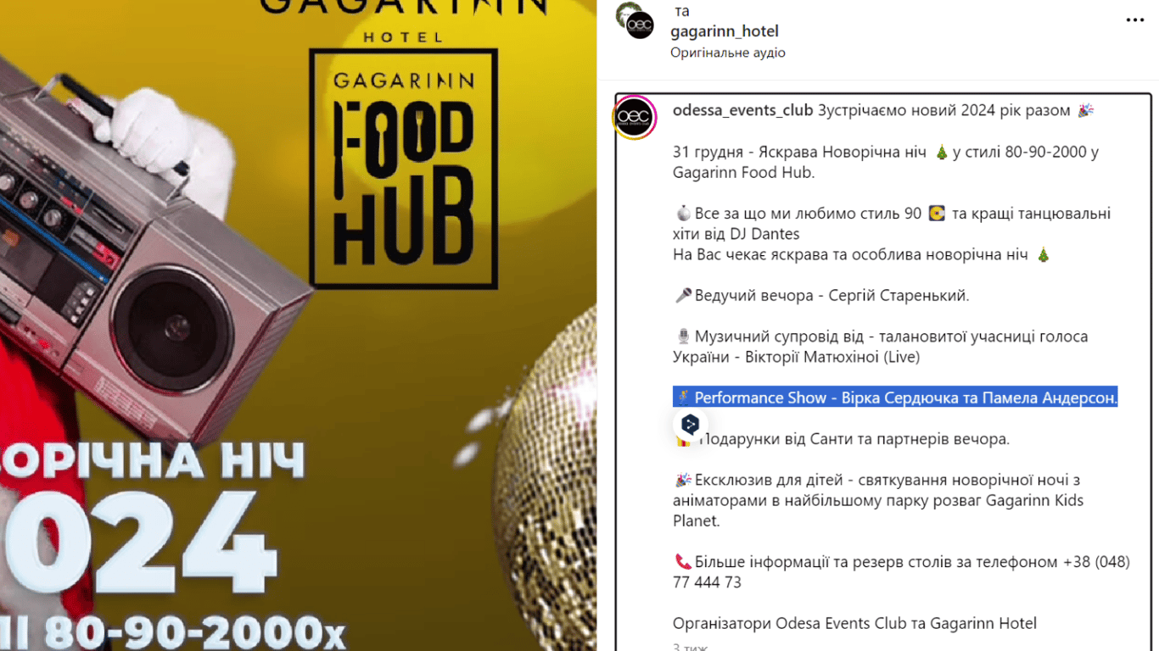Viewport: 1159px width, 651px height.
Task: Click the Christmas tree emoji after Новорічна ніч
Action: pos(941,153)
